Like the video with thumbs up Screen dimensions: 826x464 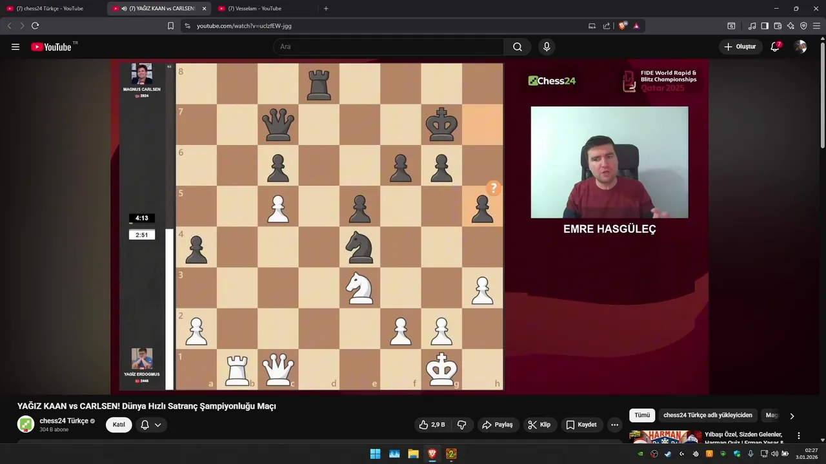coord(432,425)
